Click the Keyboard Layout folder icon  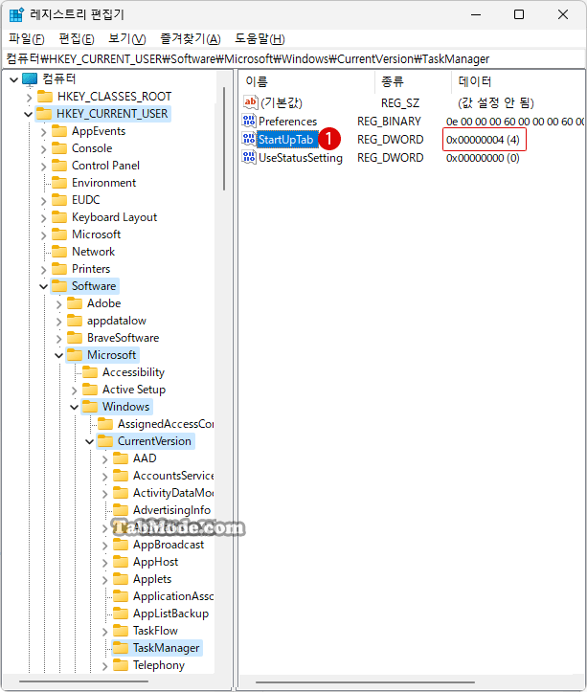59,217
